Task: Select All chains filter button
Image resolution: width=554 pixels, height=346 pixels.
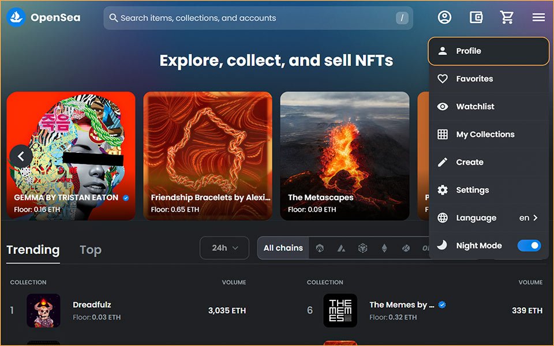Action: click(x=283, y=248)
